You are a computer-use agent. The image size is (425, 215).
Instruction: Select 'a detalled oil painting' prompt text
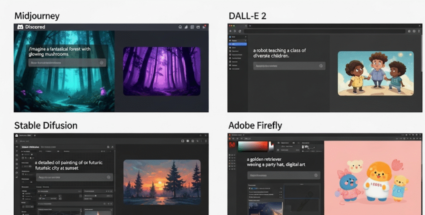pos(59,162)
